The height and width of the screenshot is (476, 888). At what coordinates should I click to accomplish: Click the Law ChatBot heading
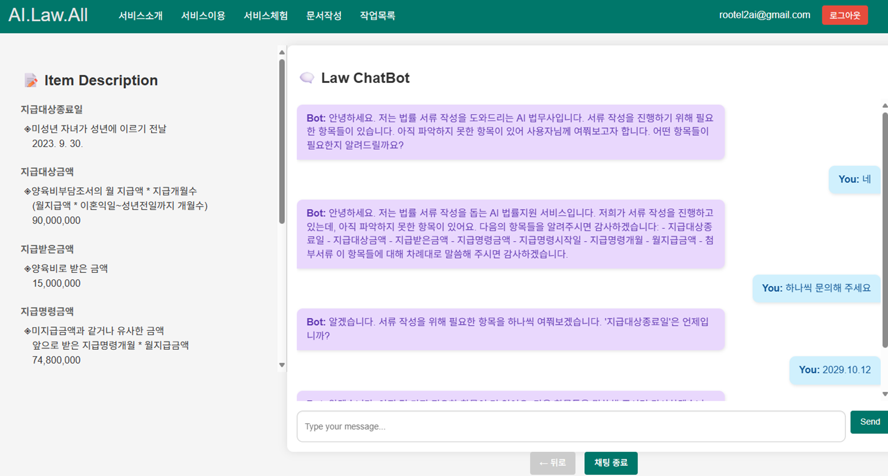[x=365, y=78]
